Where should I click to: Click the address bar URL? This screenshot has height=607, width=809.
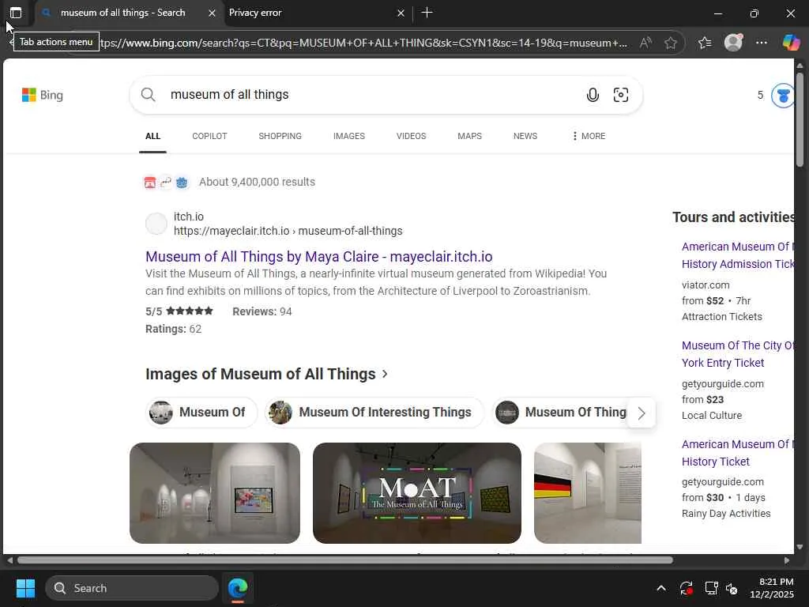pyautogui.click(x=363, y=43)
